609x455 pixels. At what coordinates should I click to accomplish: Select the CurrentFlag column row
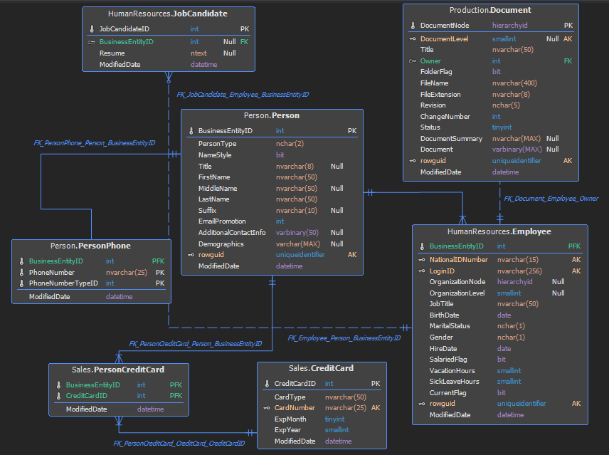tap(499, 393)
